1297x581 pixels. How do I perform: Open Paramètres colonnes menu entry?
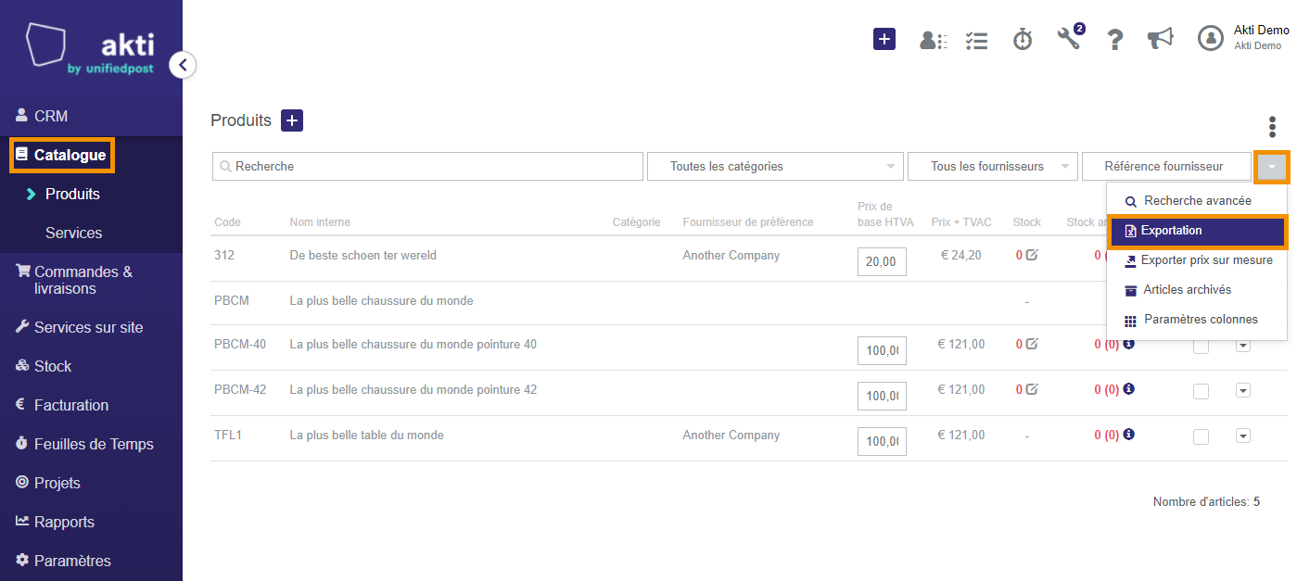(x=1196, y=320)
